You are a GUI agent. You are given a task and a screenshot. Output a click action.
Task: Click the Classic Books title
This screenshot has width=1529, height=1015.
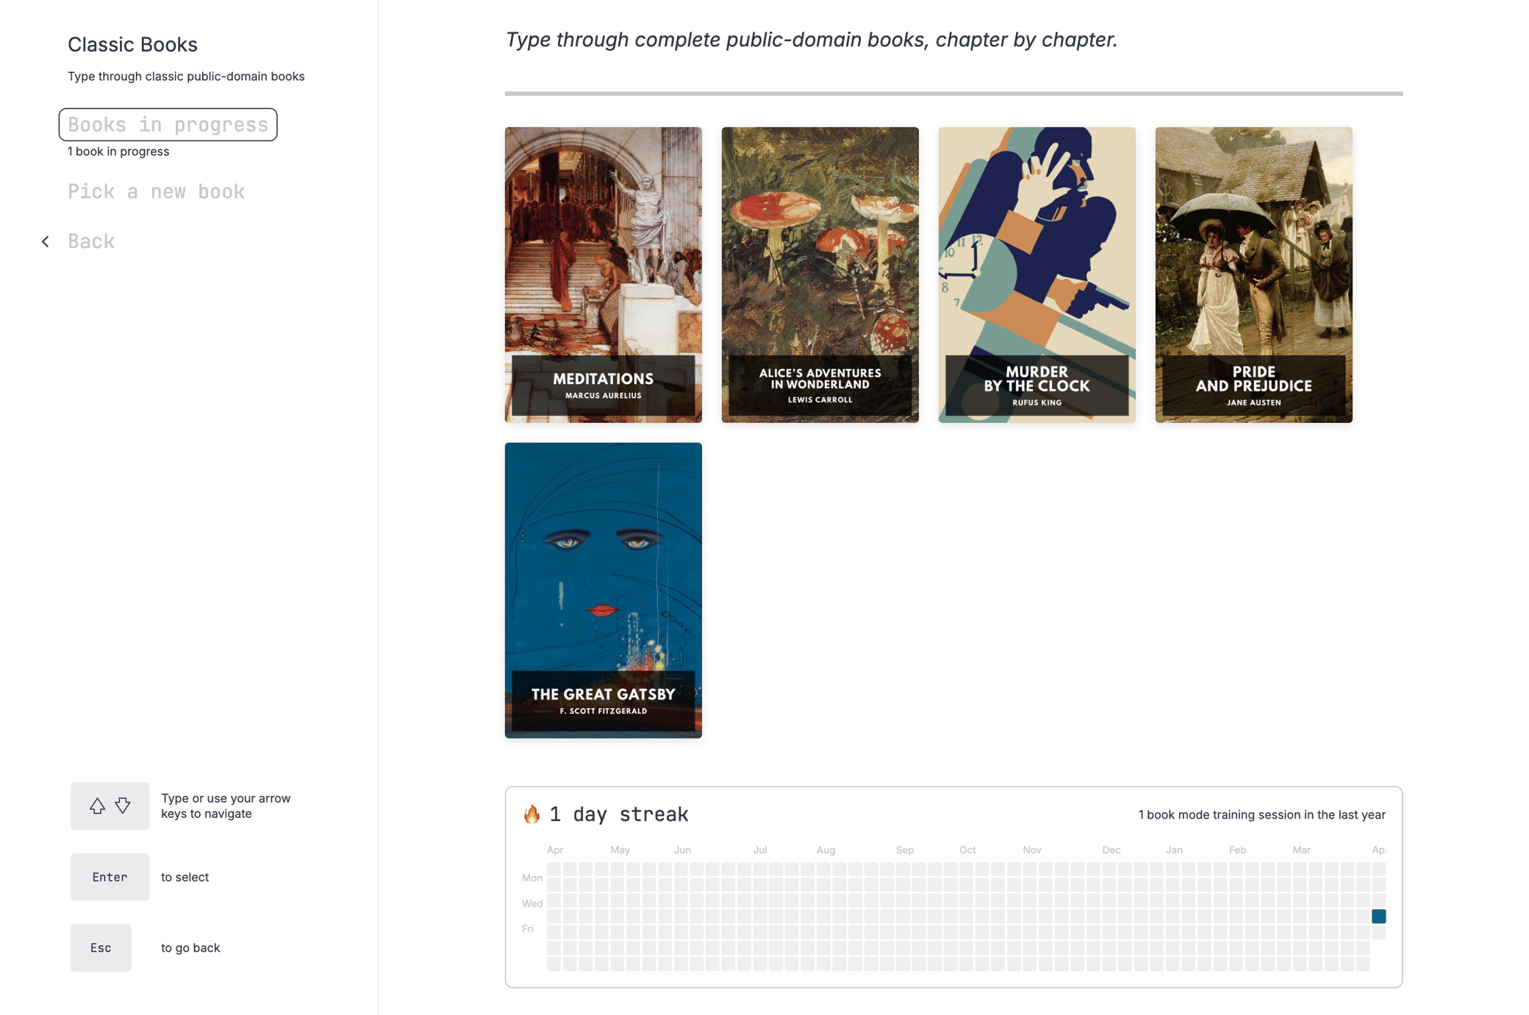pyautogui.click(x=132, y=44)
